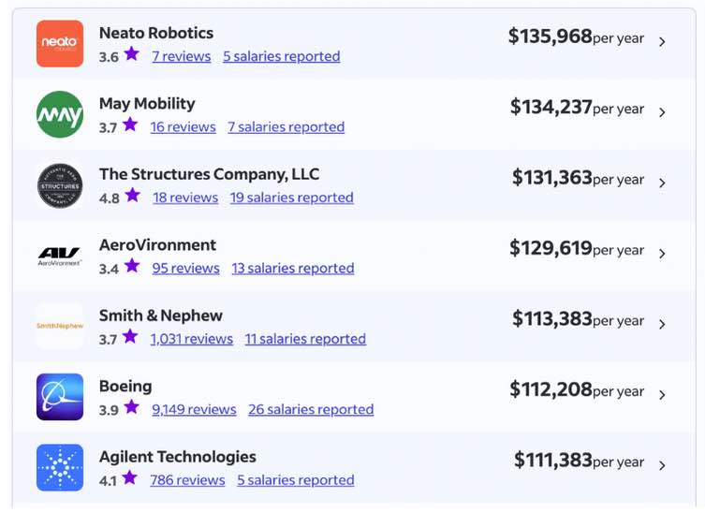
Task: Expand Neato Robotics salary chevron
Action: tap(662, 42)
